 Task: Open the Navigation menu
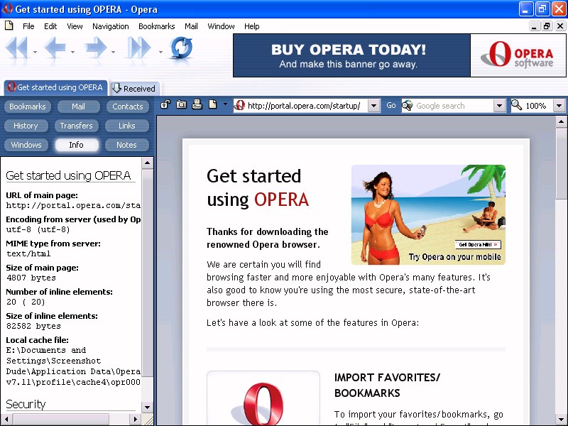coord(111,26)
